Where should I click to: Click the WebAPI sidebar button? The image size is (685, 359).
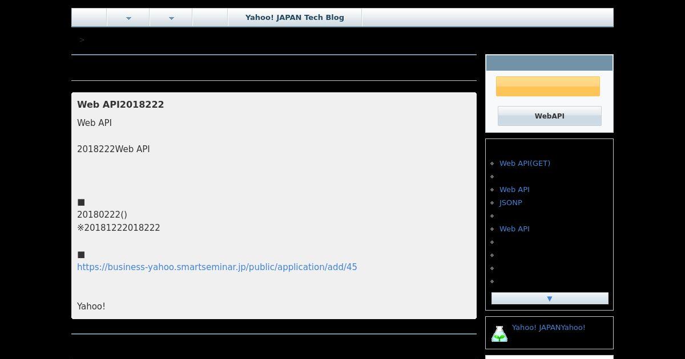click(x=550, y=116)
